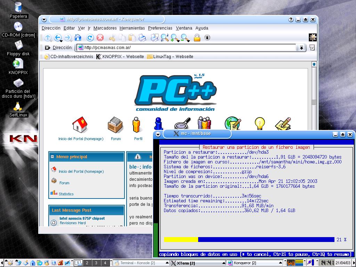Click the Forum link in Menú principal
The width and height of the screenshot is (356, 267).
tap(64, 183)
